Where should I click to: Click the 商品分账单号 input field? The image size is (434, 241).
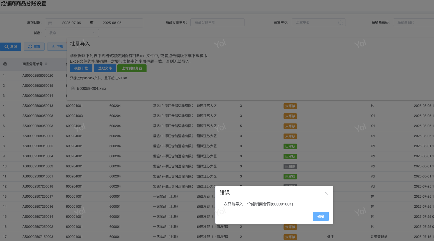pyautogui.click(x=217, y=22)
